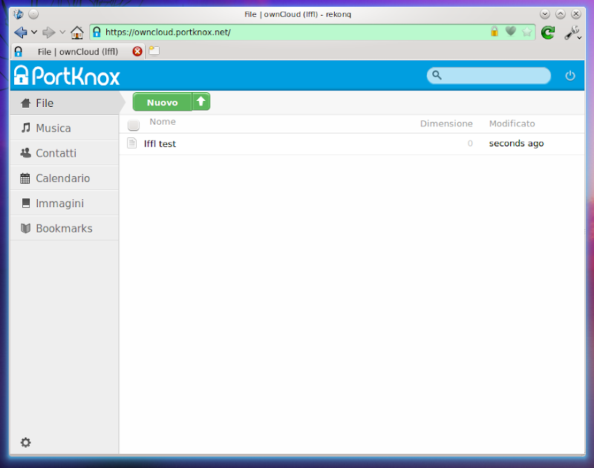594x468 pixels.
Task: Open the rekonq tools wrench menu
Action: (x=572, y=33)
